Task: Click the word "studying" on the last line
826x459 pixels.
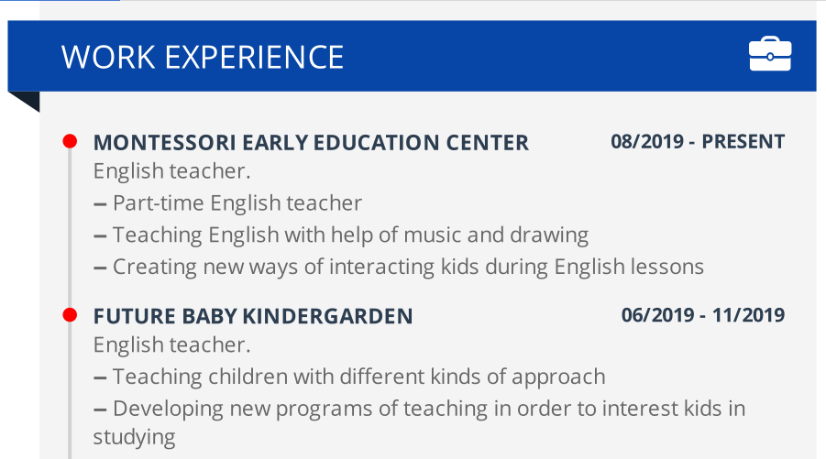Action: [x=134, y=437]
